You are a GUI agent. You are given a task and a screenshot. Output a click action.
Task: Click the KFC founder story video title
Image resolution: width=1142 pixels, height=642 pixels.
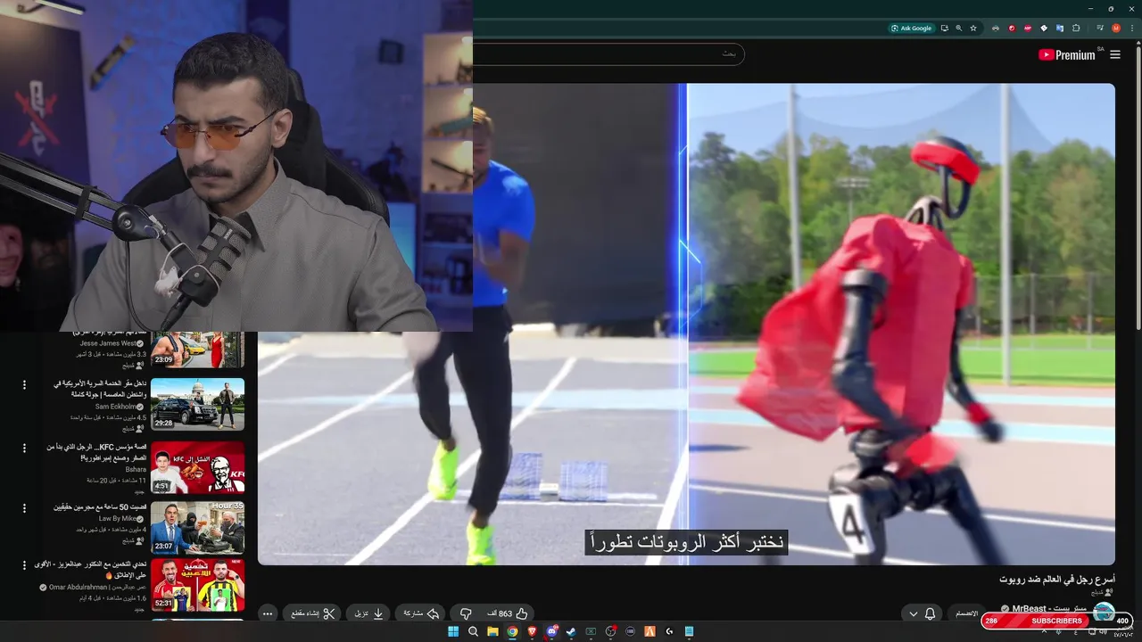point(96,452)
